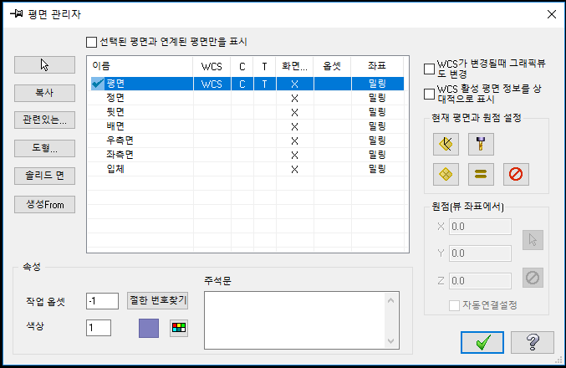This screenshot has width=566, height=368.
Task: Select the 우측면 plane row
Action: [247, 141]
